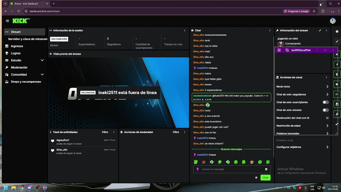Open the user profile avatar menu
341x192 pixels.
click(x=333, y=21)
